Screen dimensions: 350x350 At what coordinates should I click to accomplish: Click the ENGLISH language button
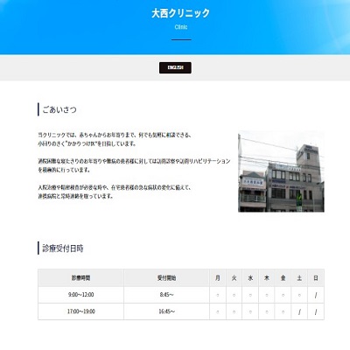[x=175, y=67]
